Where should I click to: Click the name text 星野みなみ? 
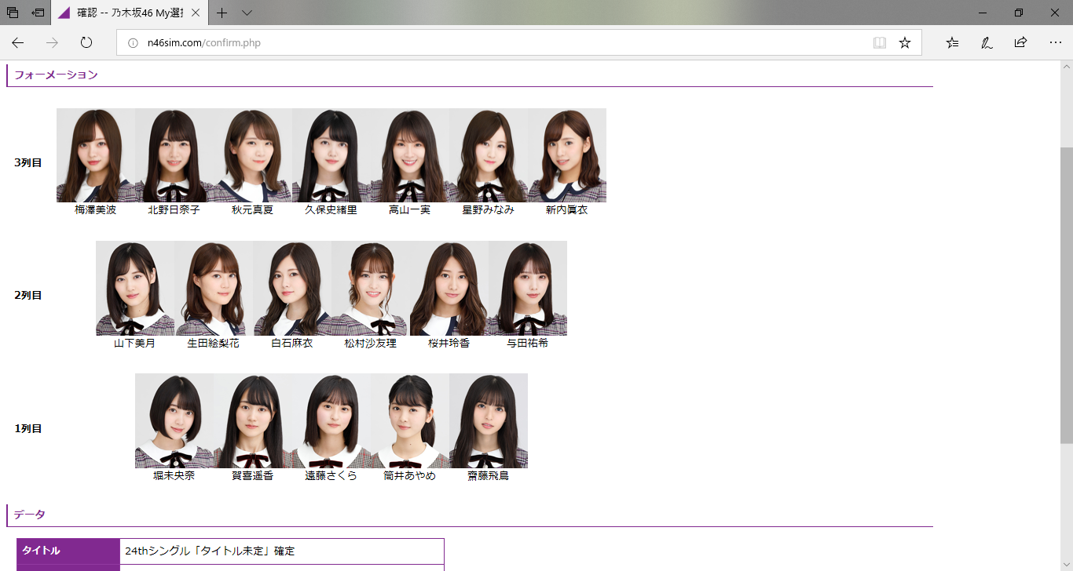point(489,210)
